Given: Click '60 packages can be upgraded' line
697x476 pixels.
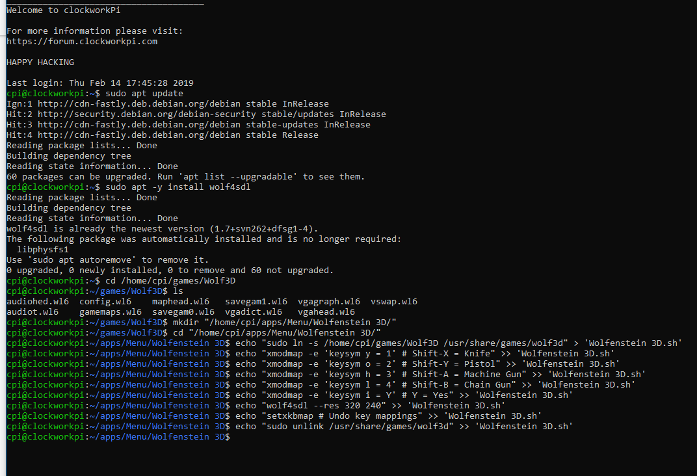Looking at the screenshot, I should 185,177.
